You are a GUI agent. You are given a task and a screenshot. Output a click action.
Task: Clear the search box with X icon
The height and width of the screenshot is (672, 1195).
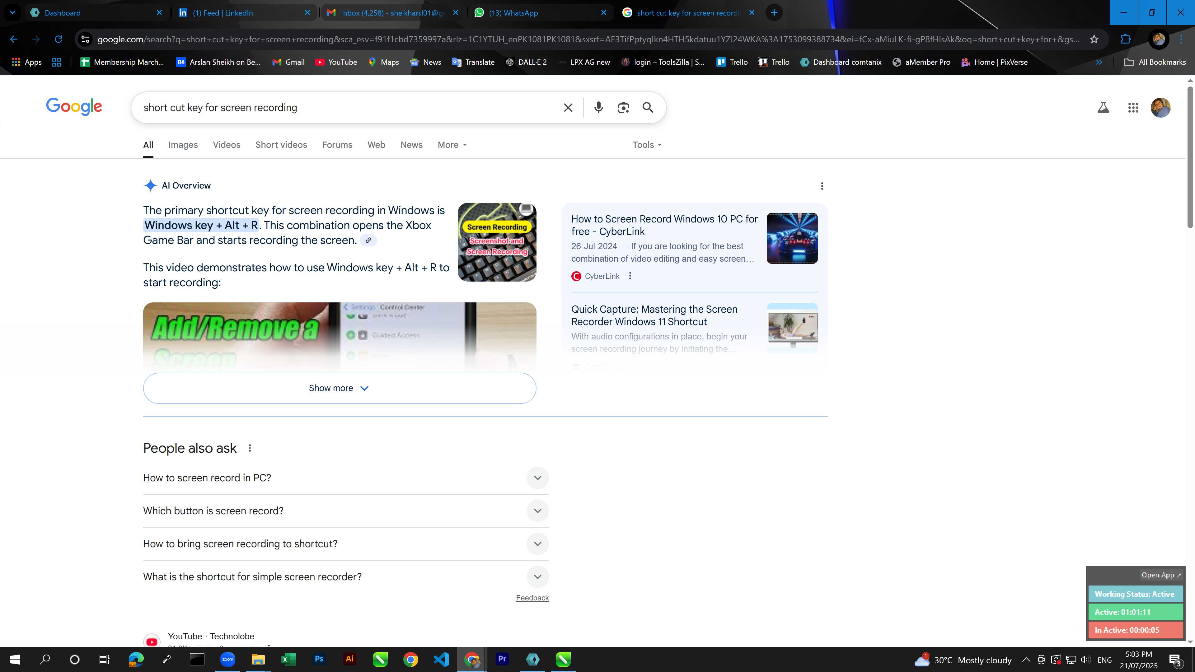[x=568, y=108]
